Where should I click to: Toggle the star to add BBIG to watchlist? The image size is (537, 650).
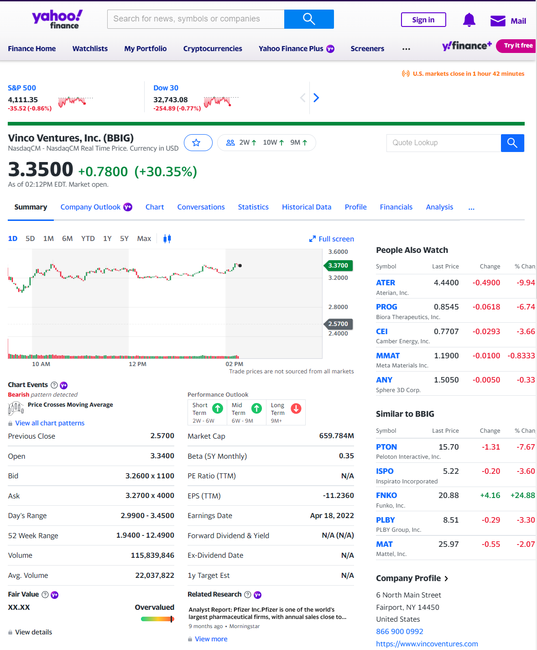(x=198, y=142)
